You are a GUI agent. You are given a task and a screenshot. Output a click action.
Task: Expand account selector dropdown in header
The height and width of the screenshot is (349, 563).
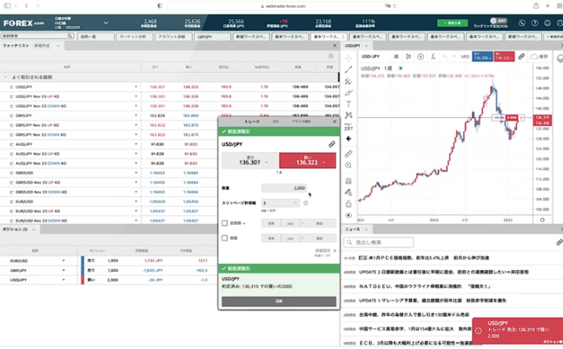tap(106, 23)
